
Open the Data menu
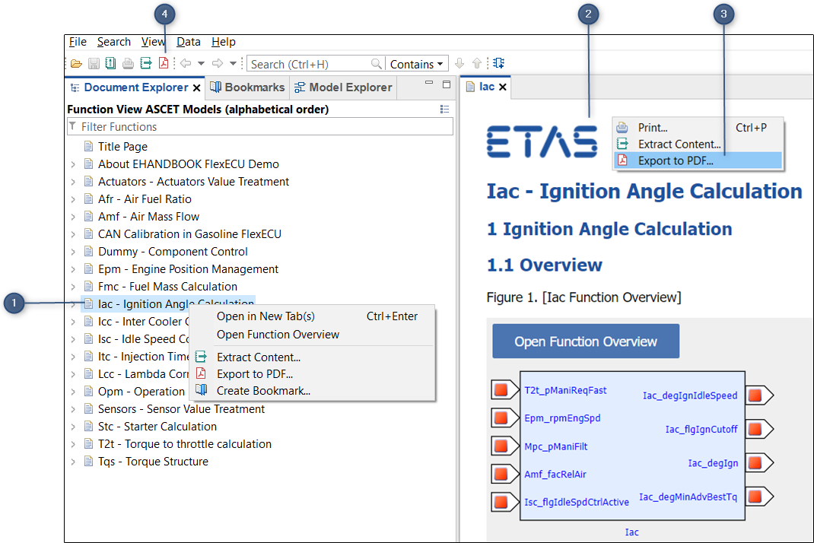188,41
